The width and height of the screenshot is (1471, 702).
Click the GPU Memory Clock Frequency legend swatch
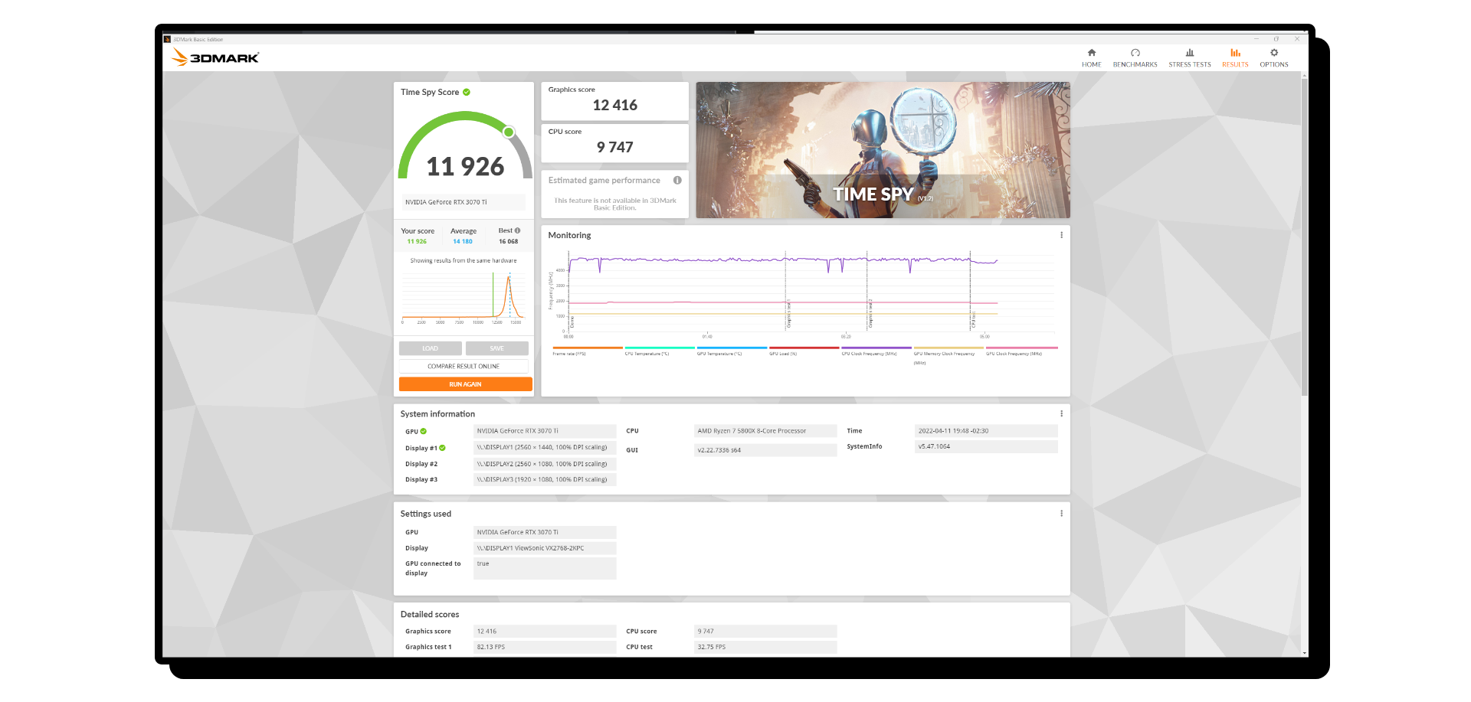948,348
